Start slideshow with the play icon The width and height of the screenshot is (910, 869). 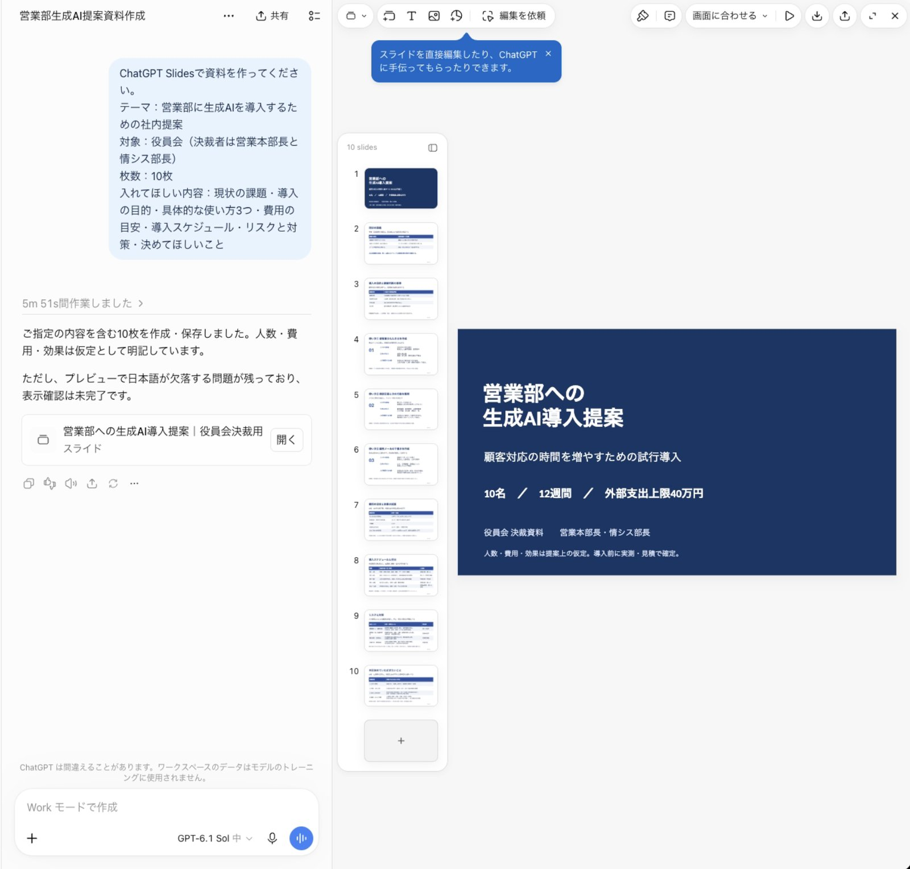[789, 16]
